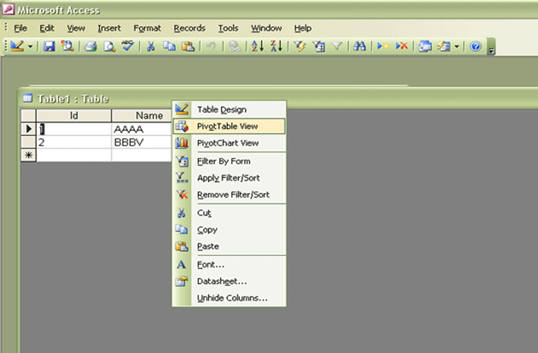Open the Records menu
The width and height of the screenshot is (538, 353).
tap(189, 28)
